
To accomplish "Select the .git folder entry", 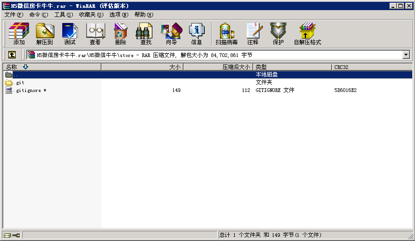I will 19,82.
